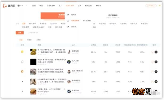Filter by the 图书音像 category
The height and width of the screenshot is (100, 164).
click(58, 27)
